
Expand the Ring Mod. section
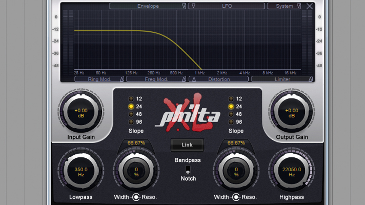(x=99, y=79)
